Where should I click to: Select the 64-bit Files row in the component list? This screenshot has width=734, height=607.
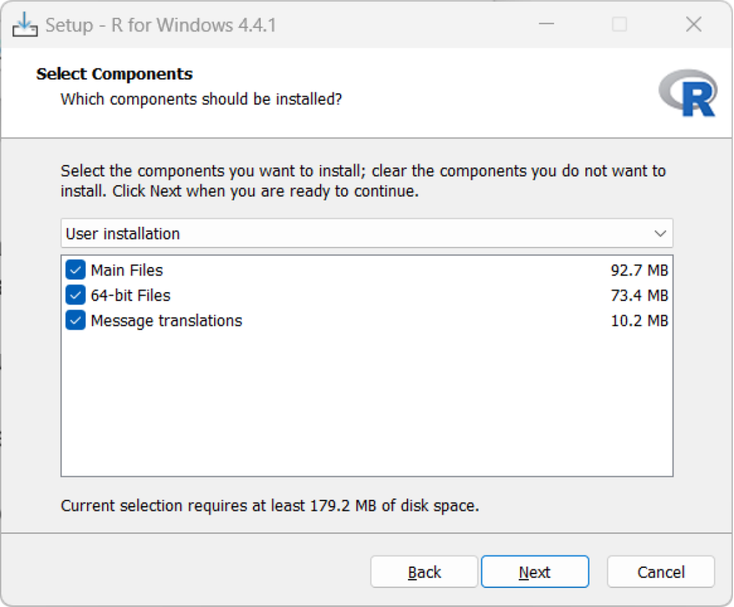coord(130,295)
